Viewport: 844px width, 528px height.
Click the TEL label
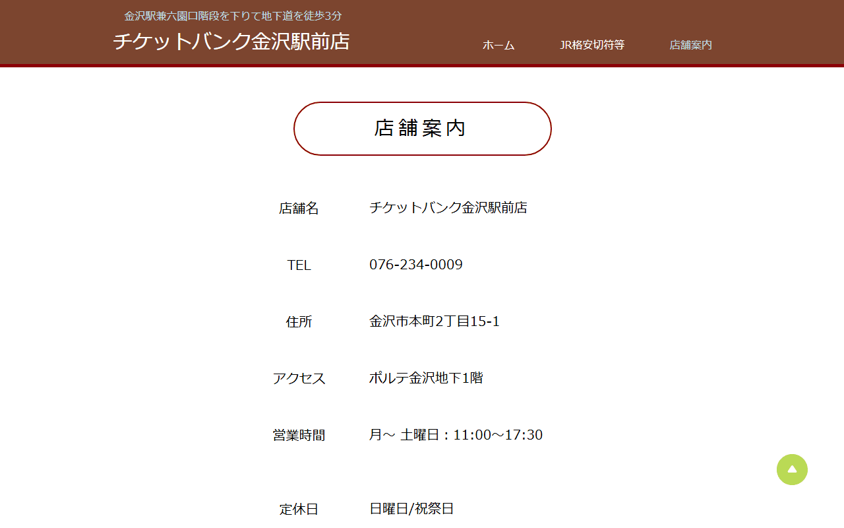click(x=299, y=265)
